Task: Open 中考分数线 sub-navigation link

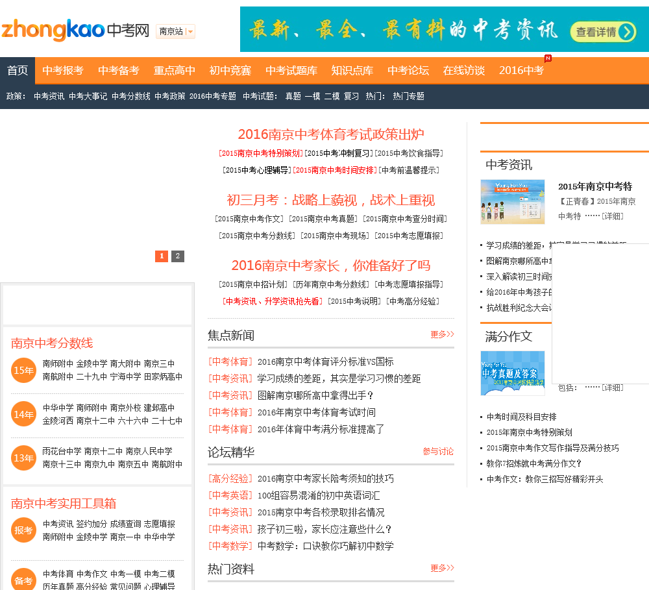Action: click(131, 97)
